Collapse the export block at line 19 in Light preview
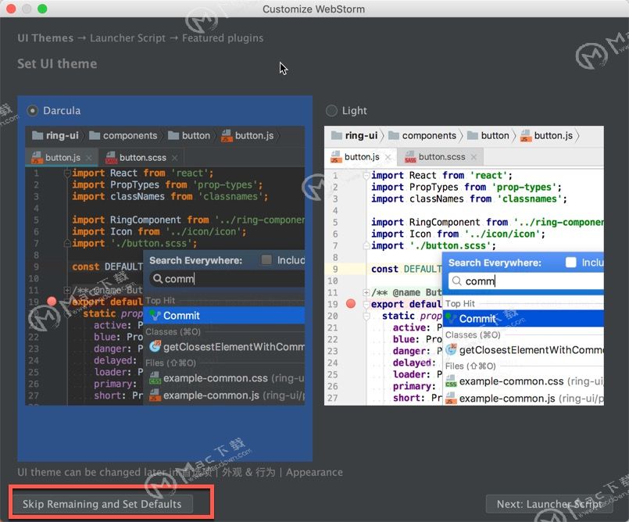This screenshot has width=629, height=522. [366, 305]
